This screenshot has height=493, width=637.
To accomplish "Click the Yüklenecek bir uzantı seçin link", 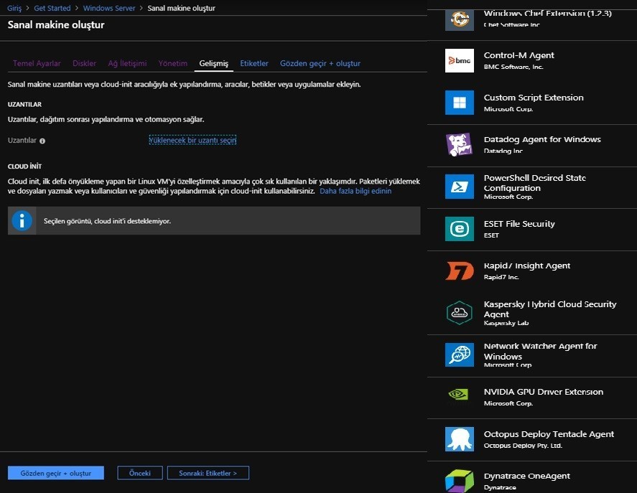I will click(192, 140).
